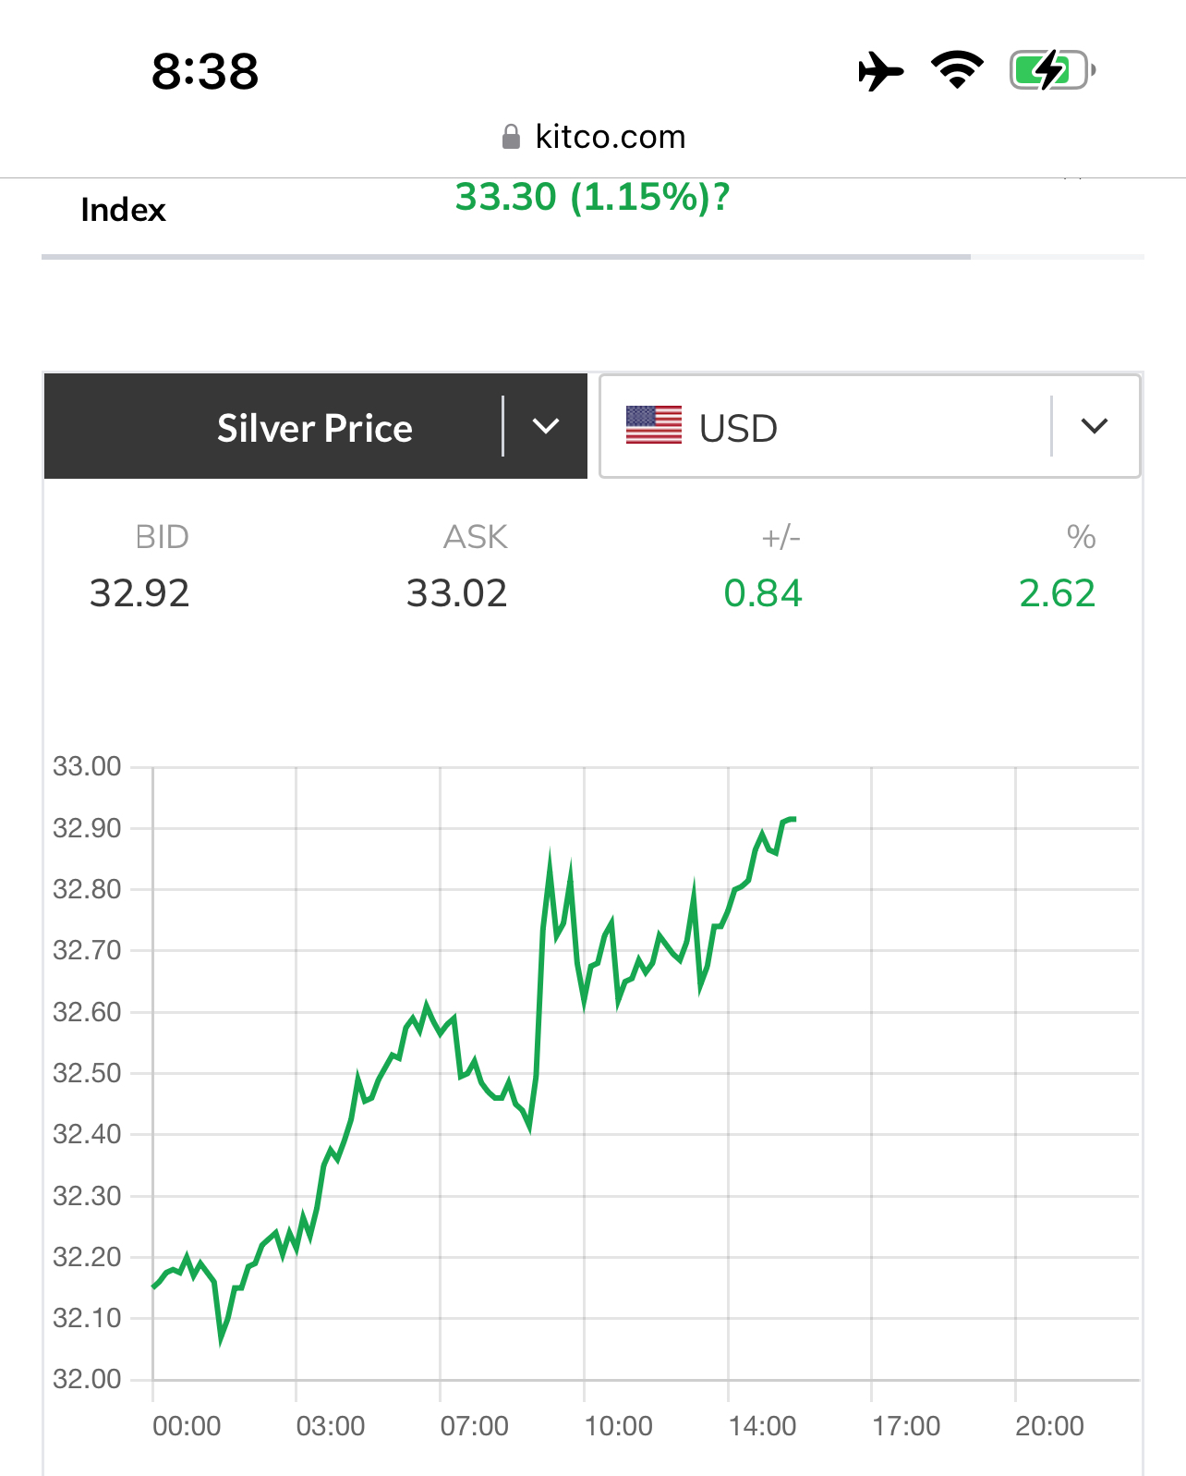The height and width of the screenshot is (1476, 1186).
Task: Tap the airplane mode status icon
Action: [x=880, y=71]
